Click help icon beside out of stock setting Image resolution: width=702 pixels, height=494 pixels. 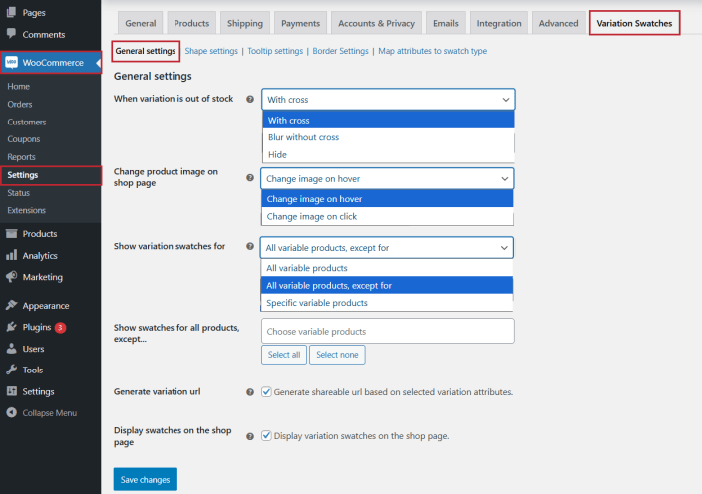click(x=250, y=99)
